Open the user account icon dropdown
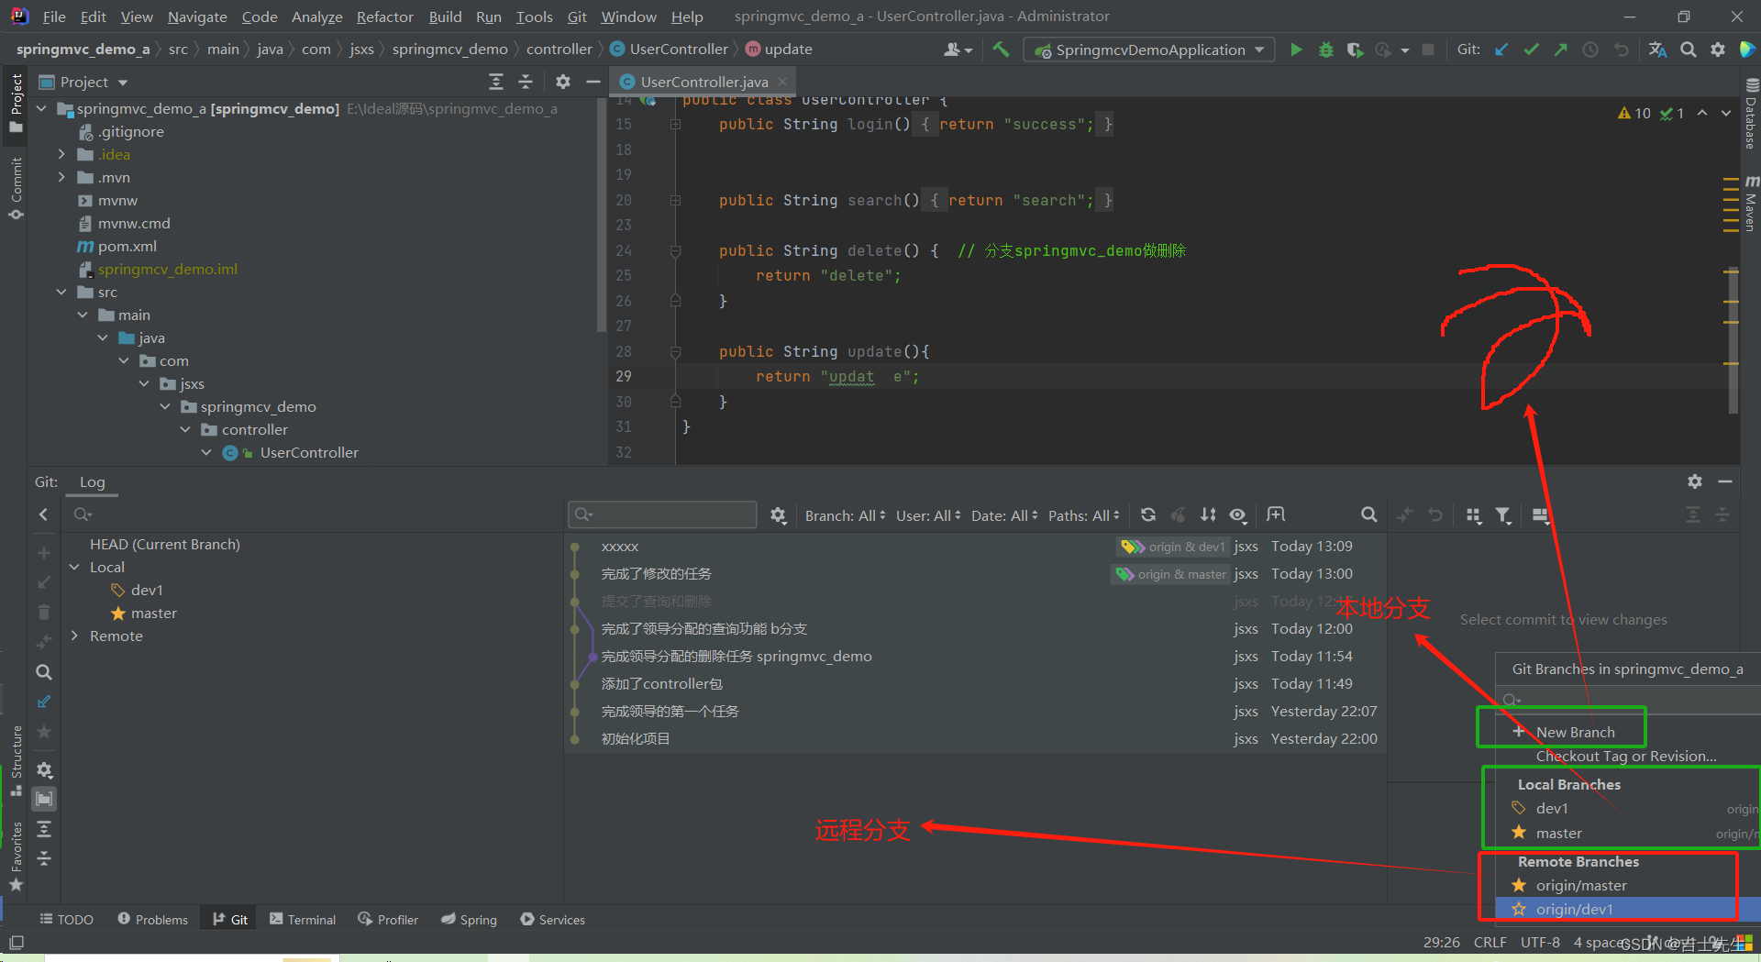The height and width of the screenshot is (962, 1761). click(958, 50)
